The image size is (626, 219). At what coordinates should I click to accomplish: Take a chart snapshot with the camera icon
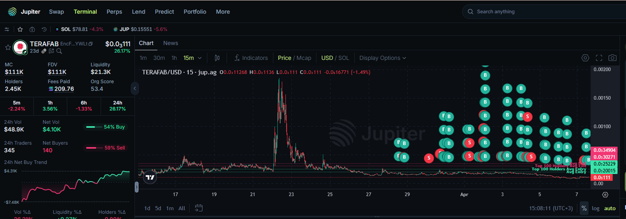coord(612,58)
